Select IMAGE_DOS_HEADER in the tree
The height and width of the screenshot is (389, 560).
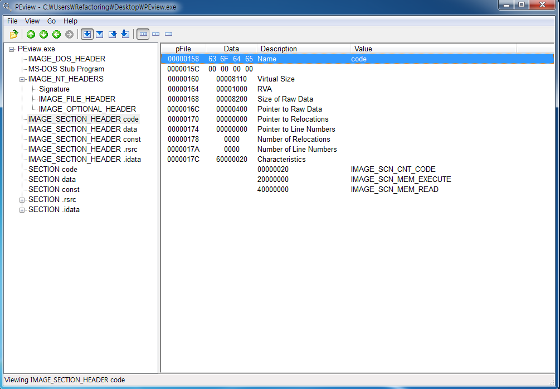click(x=67, y=59)
